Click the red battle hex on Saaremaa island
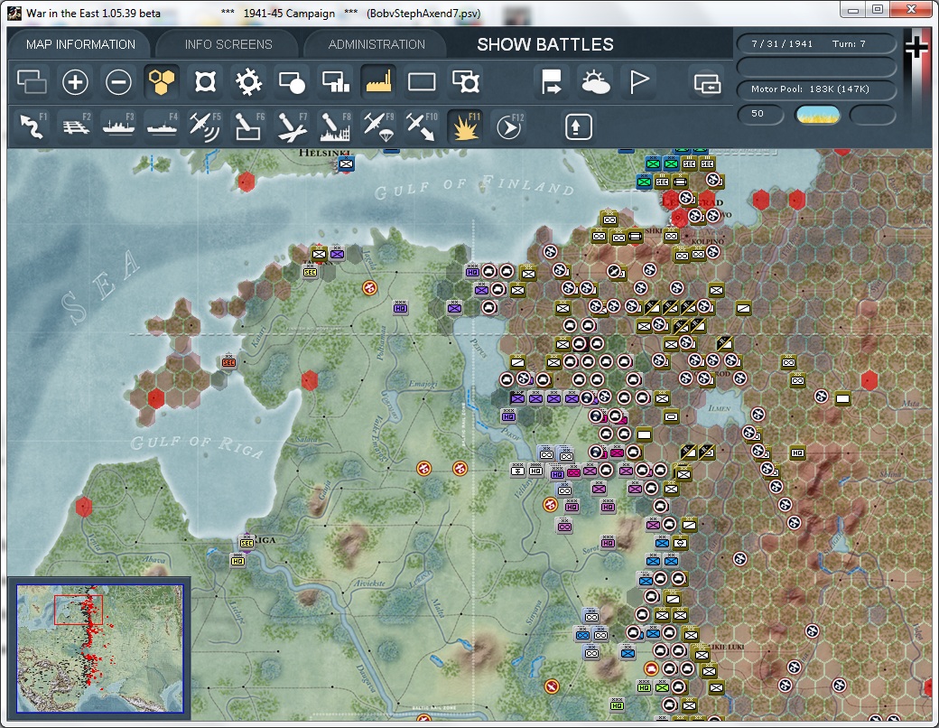This screenshot has height=728, width=939. (x=155, y=397)
